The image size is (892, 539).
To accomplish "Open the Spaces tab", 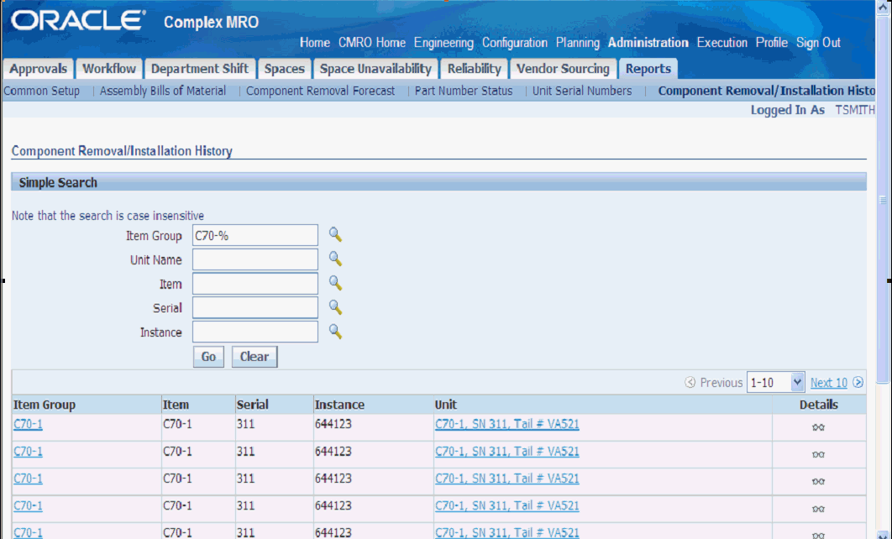I will point(285,69).
